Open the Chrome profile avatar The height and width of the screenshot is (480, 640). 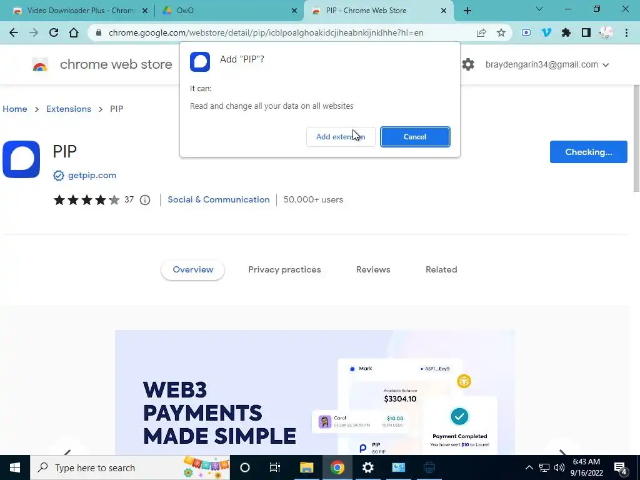point(606,32)
